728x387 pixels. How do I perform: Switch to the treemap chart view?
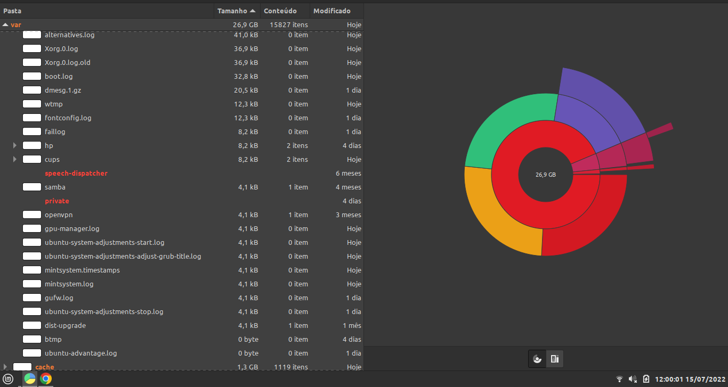click(x=554, y=359)
